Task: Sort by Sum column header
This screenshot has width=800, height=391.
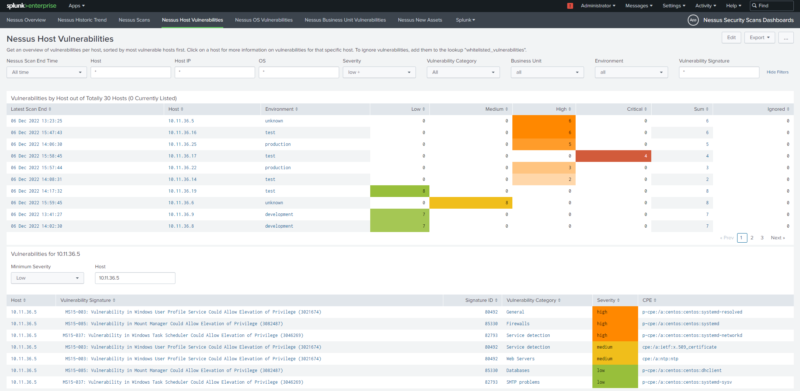Action: 701,109
